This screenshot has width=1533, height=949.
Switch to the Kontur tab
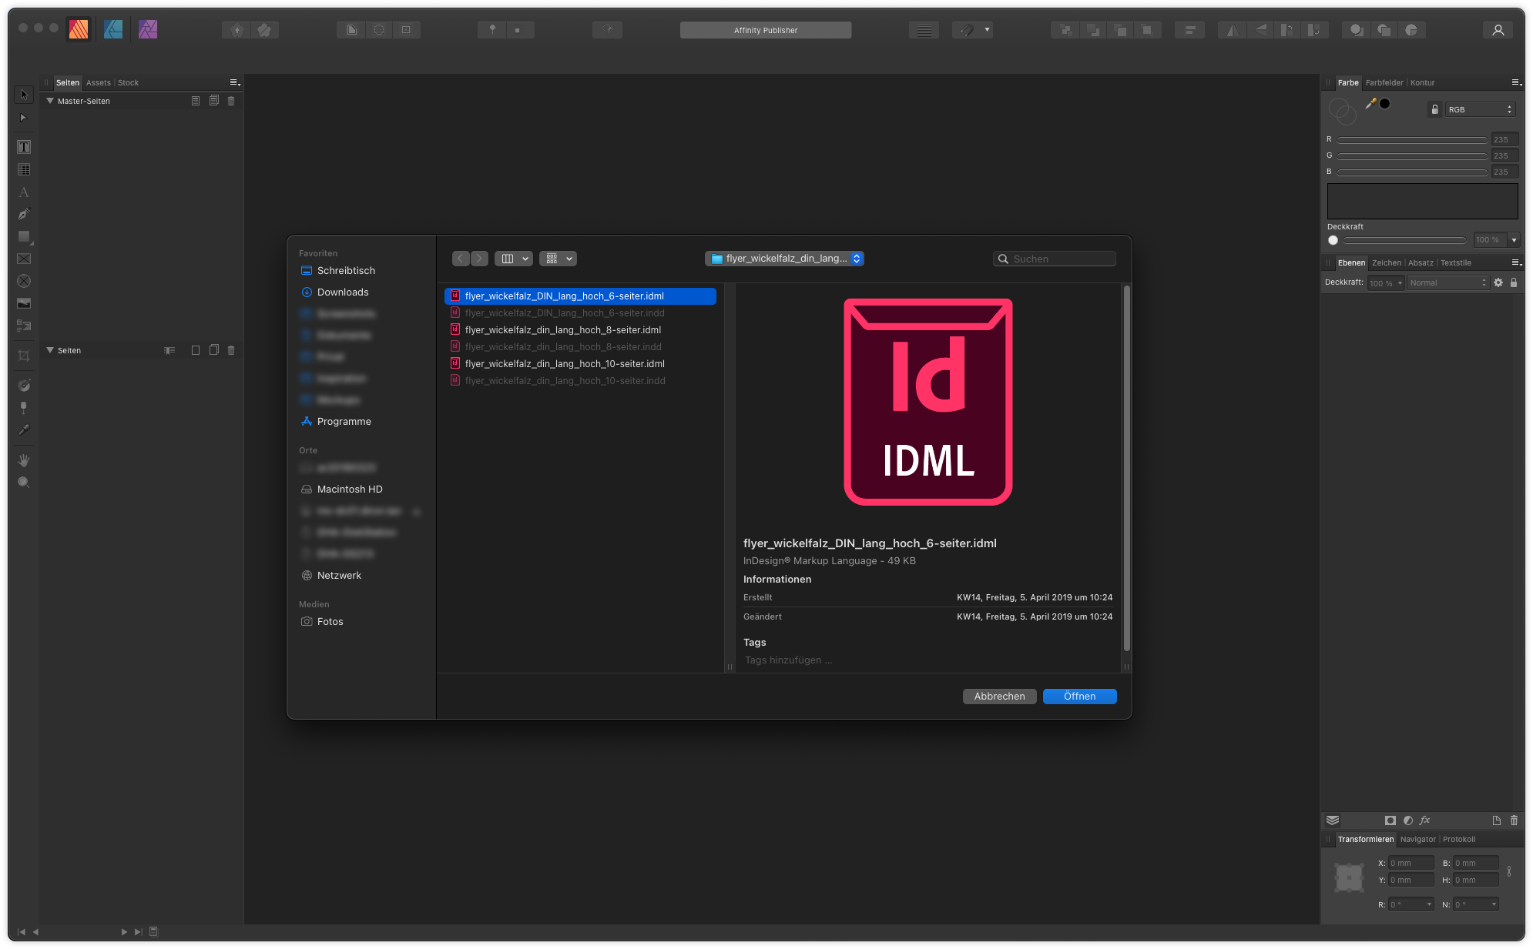coord(1422,82)
